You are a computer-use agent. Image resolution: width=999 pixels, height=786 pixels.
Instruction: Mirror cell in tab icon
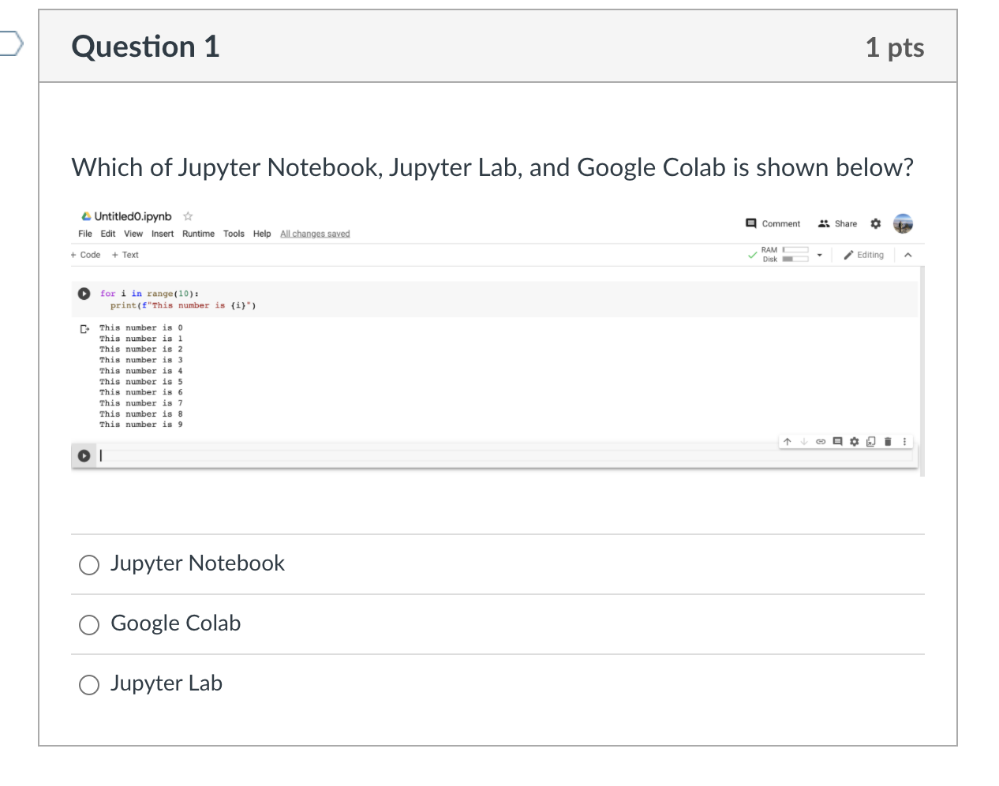point(870,441)
